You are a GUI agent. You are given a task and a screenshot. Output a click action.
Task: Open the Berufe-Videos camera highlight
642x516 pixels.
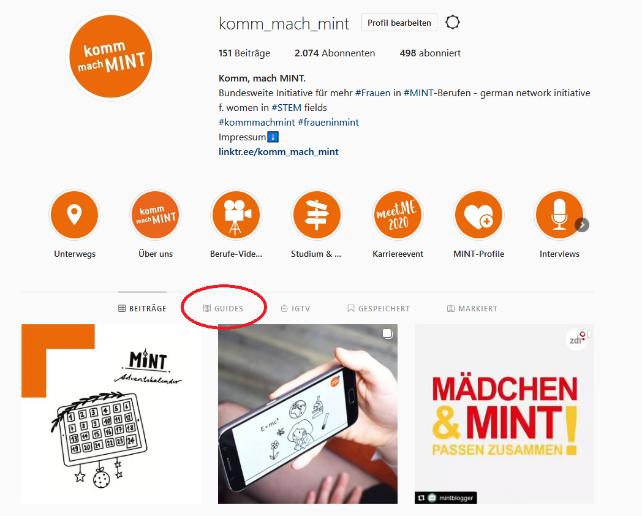pos(236,214)
